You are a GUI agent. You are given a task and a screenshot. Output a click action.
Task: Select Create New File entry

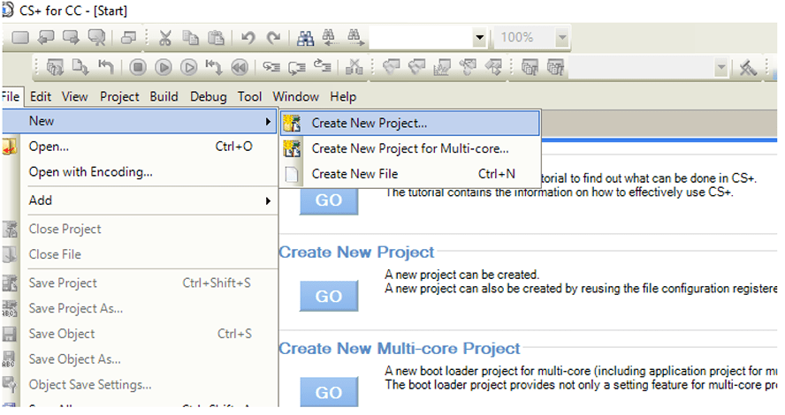tap(354, 174)
